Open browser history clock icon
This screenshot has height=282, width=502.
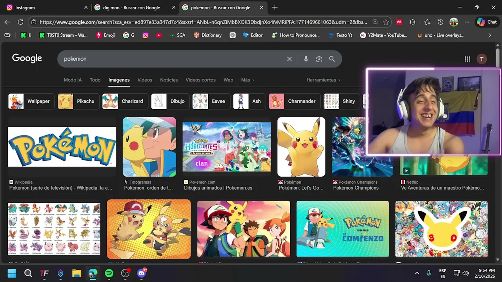[x=440, y=22]
